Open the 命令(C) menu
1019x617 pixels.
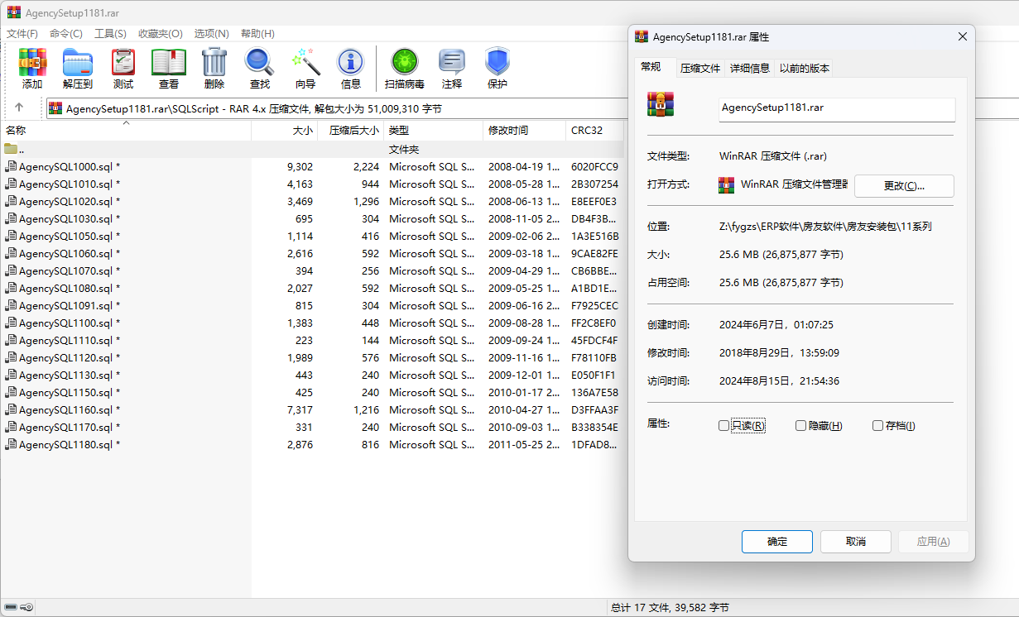[x=66, y=34]
